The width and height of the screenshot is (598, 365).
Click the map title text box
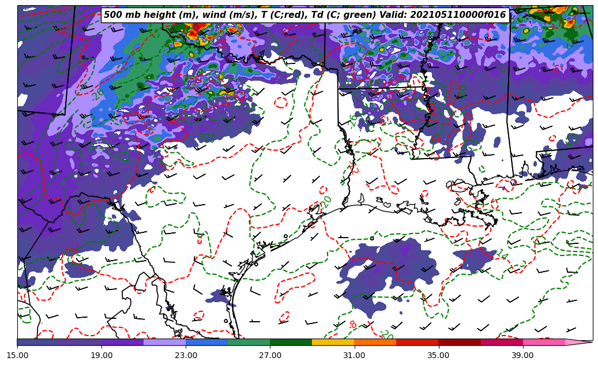point(304,16)
